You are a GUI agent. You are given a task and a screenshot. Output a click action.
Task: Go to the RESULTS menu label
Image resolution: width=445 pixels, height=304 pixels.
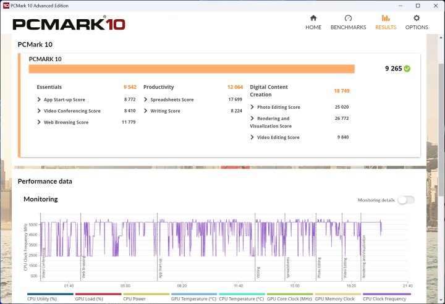[386, 27]
